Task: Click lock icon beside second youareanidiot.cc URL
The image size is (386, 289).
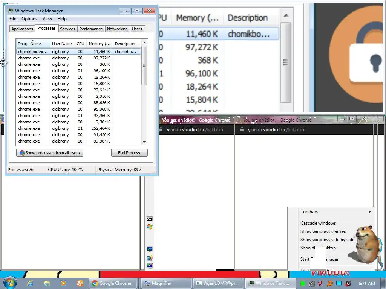Action: pos(242,129)
